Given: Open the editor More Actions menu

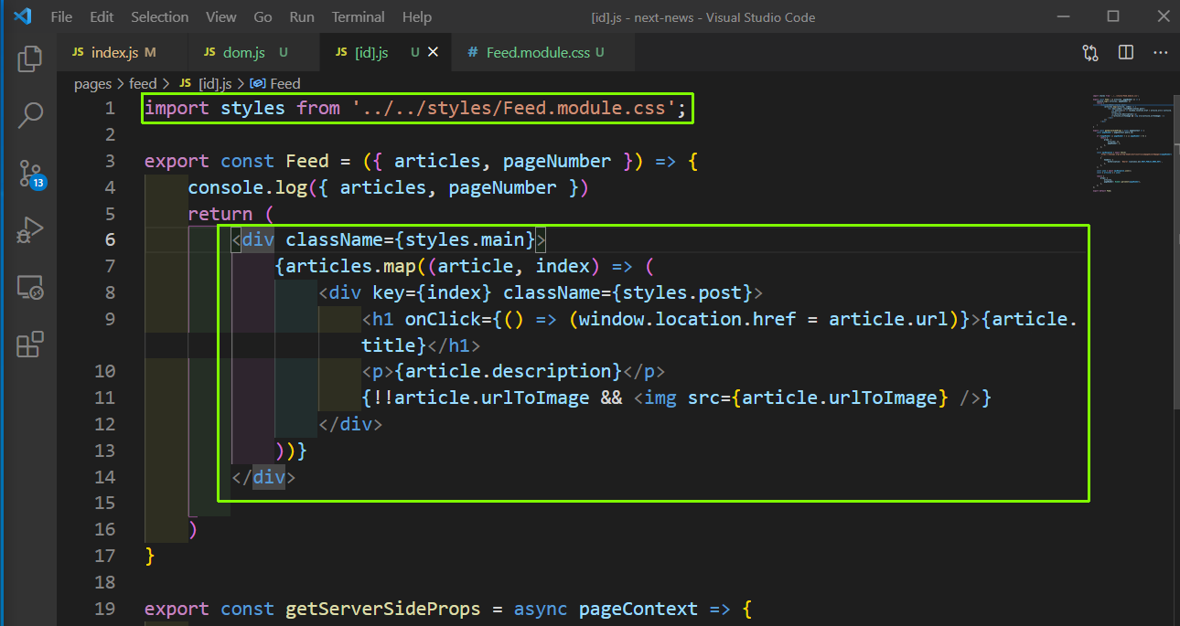Looking at the screenshot, I should pyautogui.click(x=1159, y=53).
